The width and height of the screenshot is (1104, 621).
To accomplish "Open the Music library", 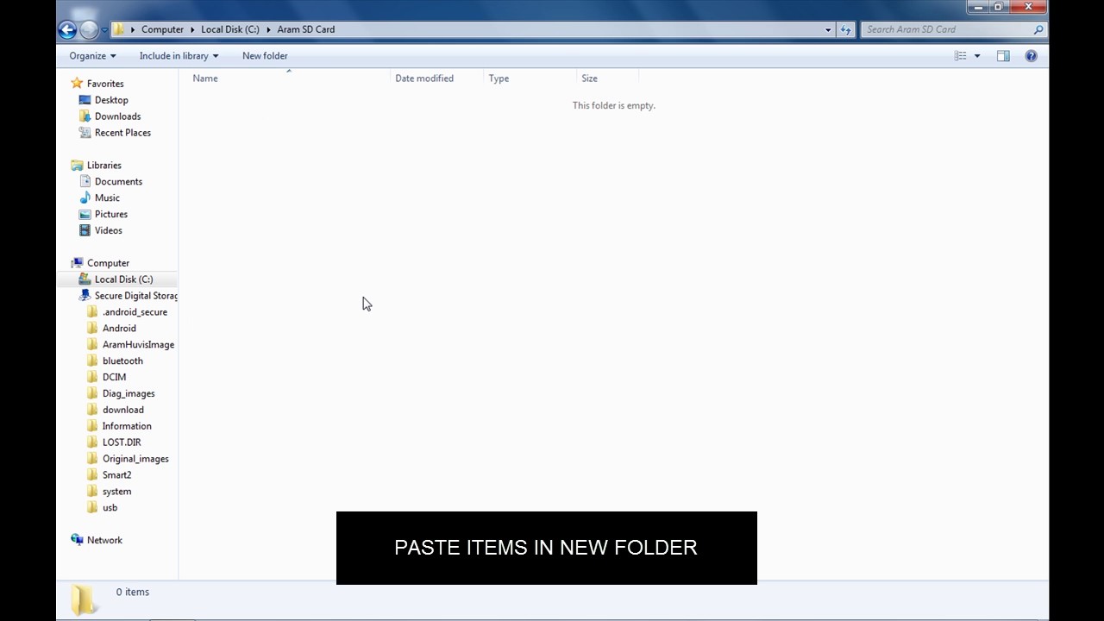I will click(x=107, y=198).
